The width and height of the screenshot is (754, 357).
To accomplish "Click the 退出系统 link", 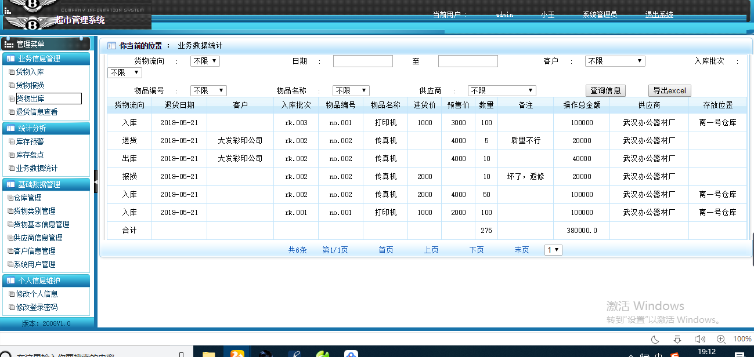I will (x=659, y=14).
